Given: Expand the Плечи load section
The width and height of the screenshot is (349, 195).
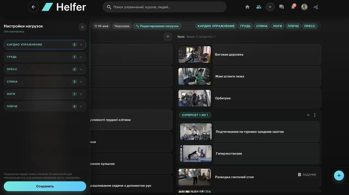Looking at the screenshot, I should 45,106.
